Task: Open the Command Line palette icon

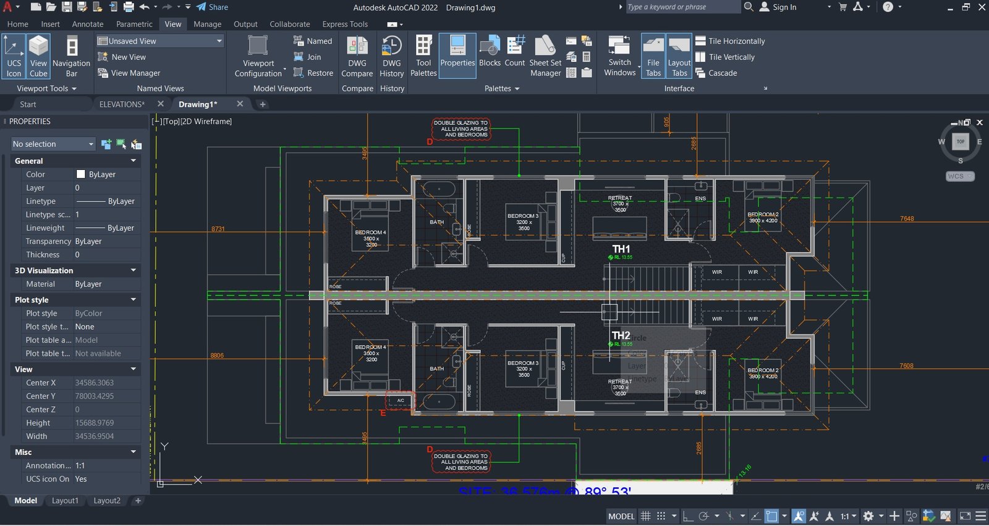Action: tap(571, 41)
